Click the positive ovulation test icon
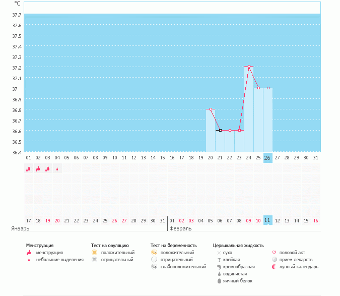 point(94,252)
